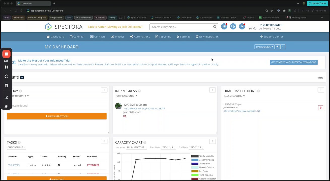This screenshot has width=330, height=181.
Task: Expand the DUE/OVERDUE tasks filter
Action: (x=16, y=147)
